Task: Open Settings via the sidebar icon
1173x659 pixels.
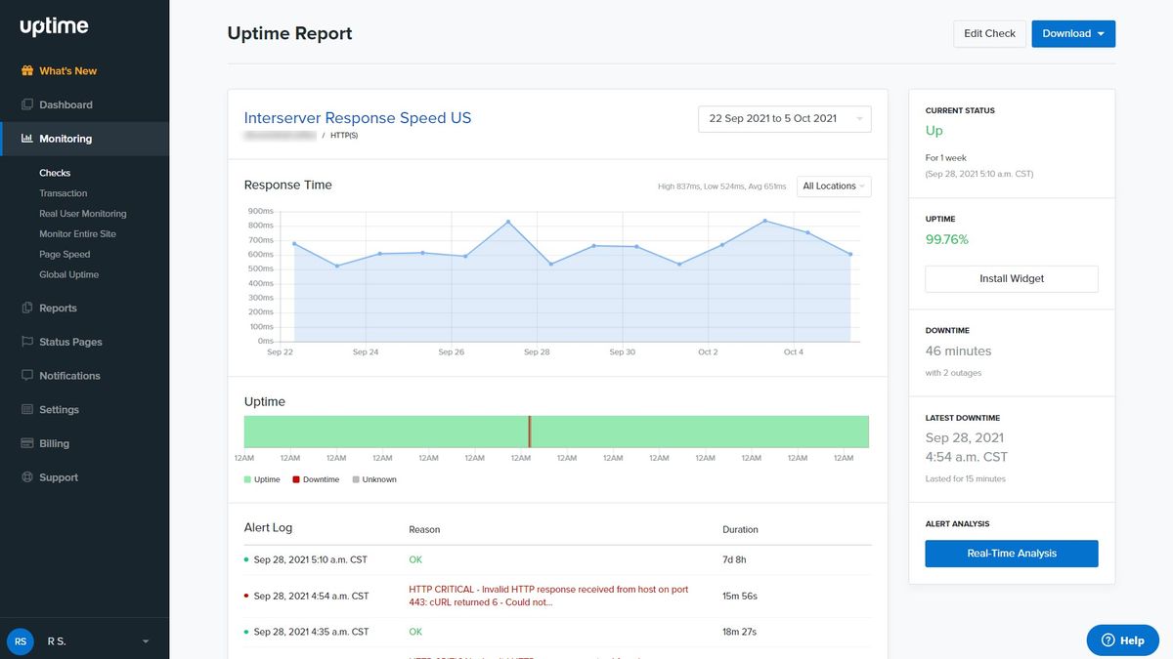Action: [28, 409]
